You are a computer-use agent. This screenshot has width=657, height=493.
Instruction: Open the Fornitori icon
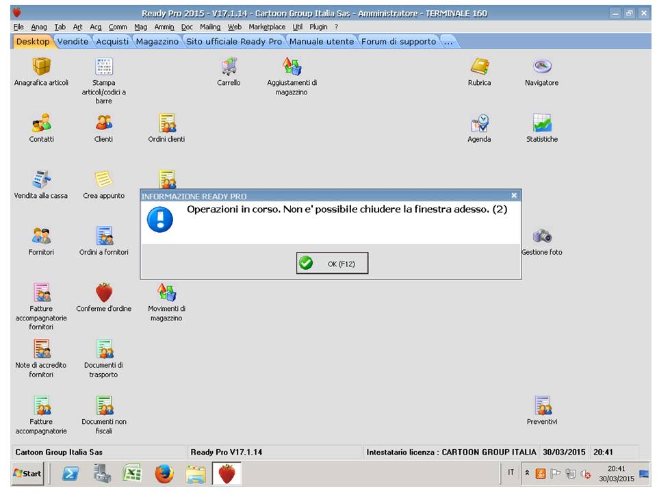point(41,236)
